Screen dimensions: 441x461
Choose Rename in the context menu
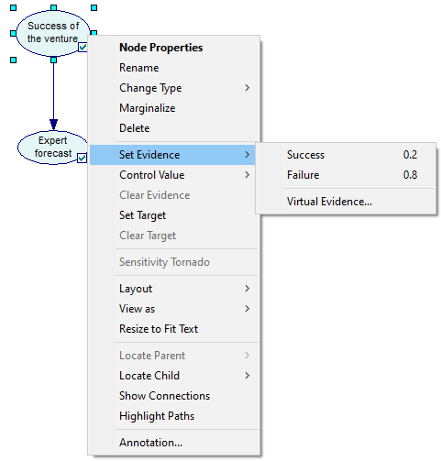(x=138, y=68)
